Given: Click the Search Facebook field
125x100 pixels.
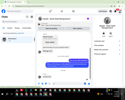Looking at the screenshot, I should [x=20, y=11].
